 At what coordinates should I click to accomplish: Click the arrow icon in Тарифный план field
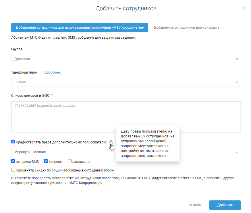click(x=237, y=82)
